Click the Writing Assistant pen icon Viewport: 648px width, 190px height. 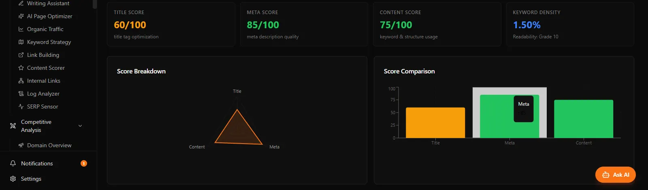coord(21,3)
